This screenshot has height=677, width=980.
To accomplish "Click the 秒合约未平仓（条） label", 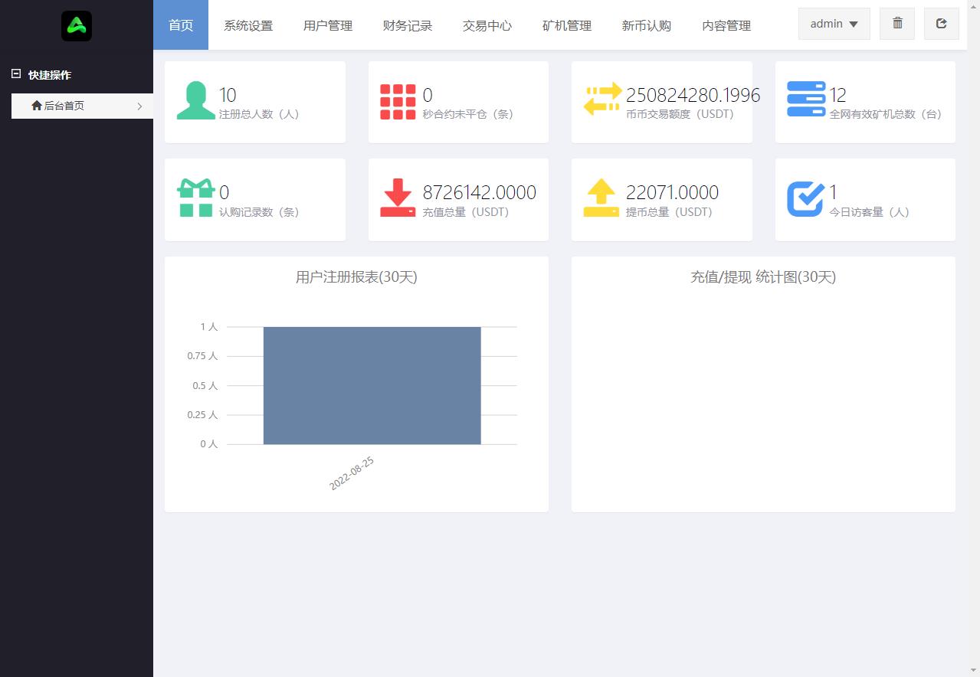I will 468,114.
